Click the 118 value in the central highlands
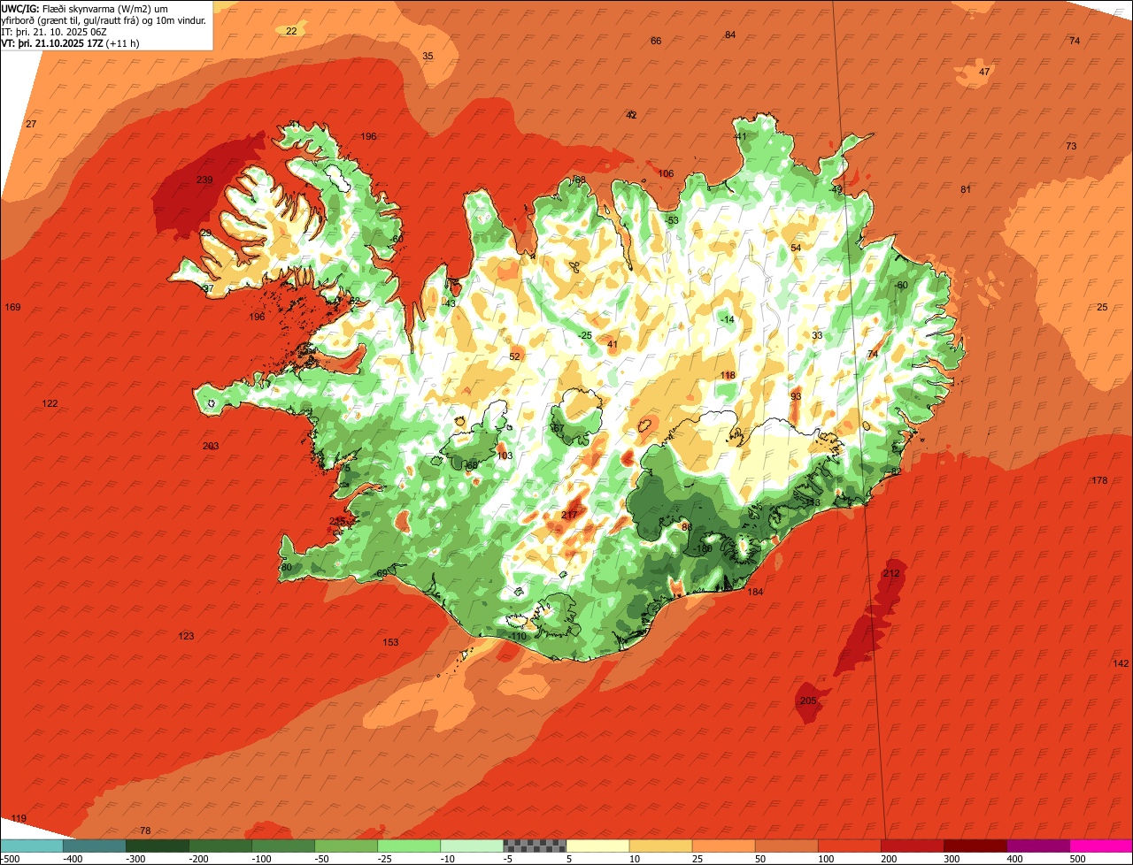This screenshot has height=865, width=1133. [728, 375]
